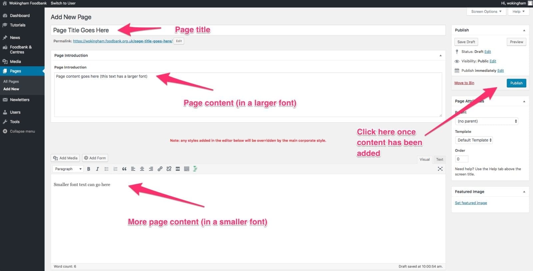This screenshot has height=271, width=533.
Task: Click the WordPress home icon in admin bar
Action: (x=4, y=3)
